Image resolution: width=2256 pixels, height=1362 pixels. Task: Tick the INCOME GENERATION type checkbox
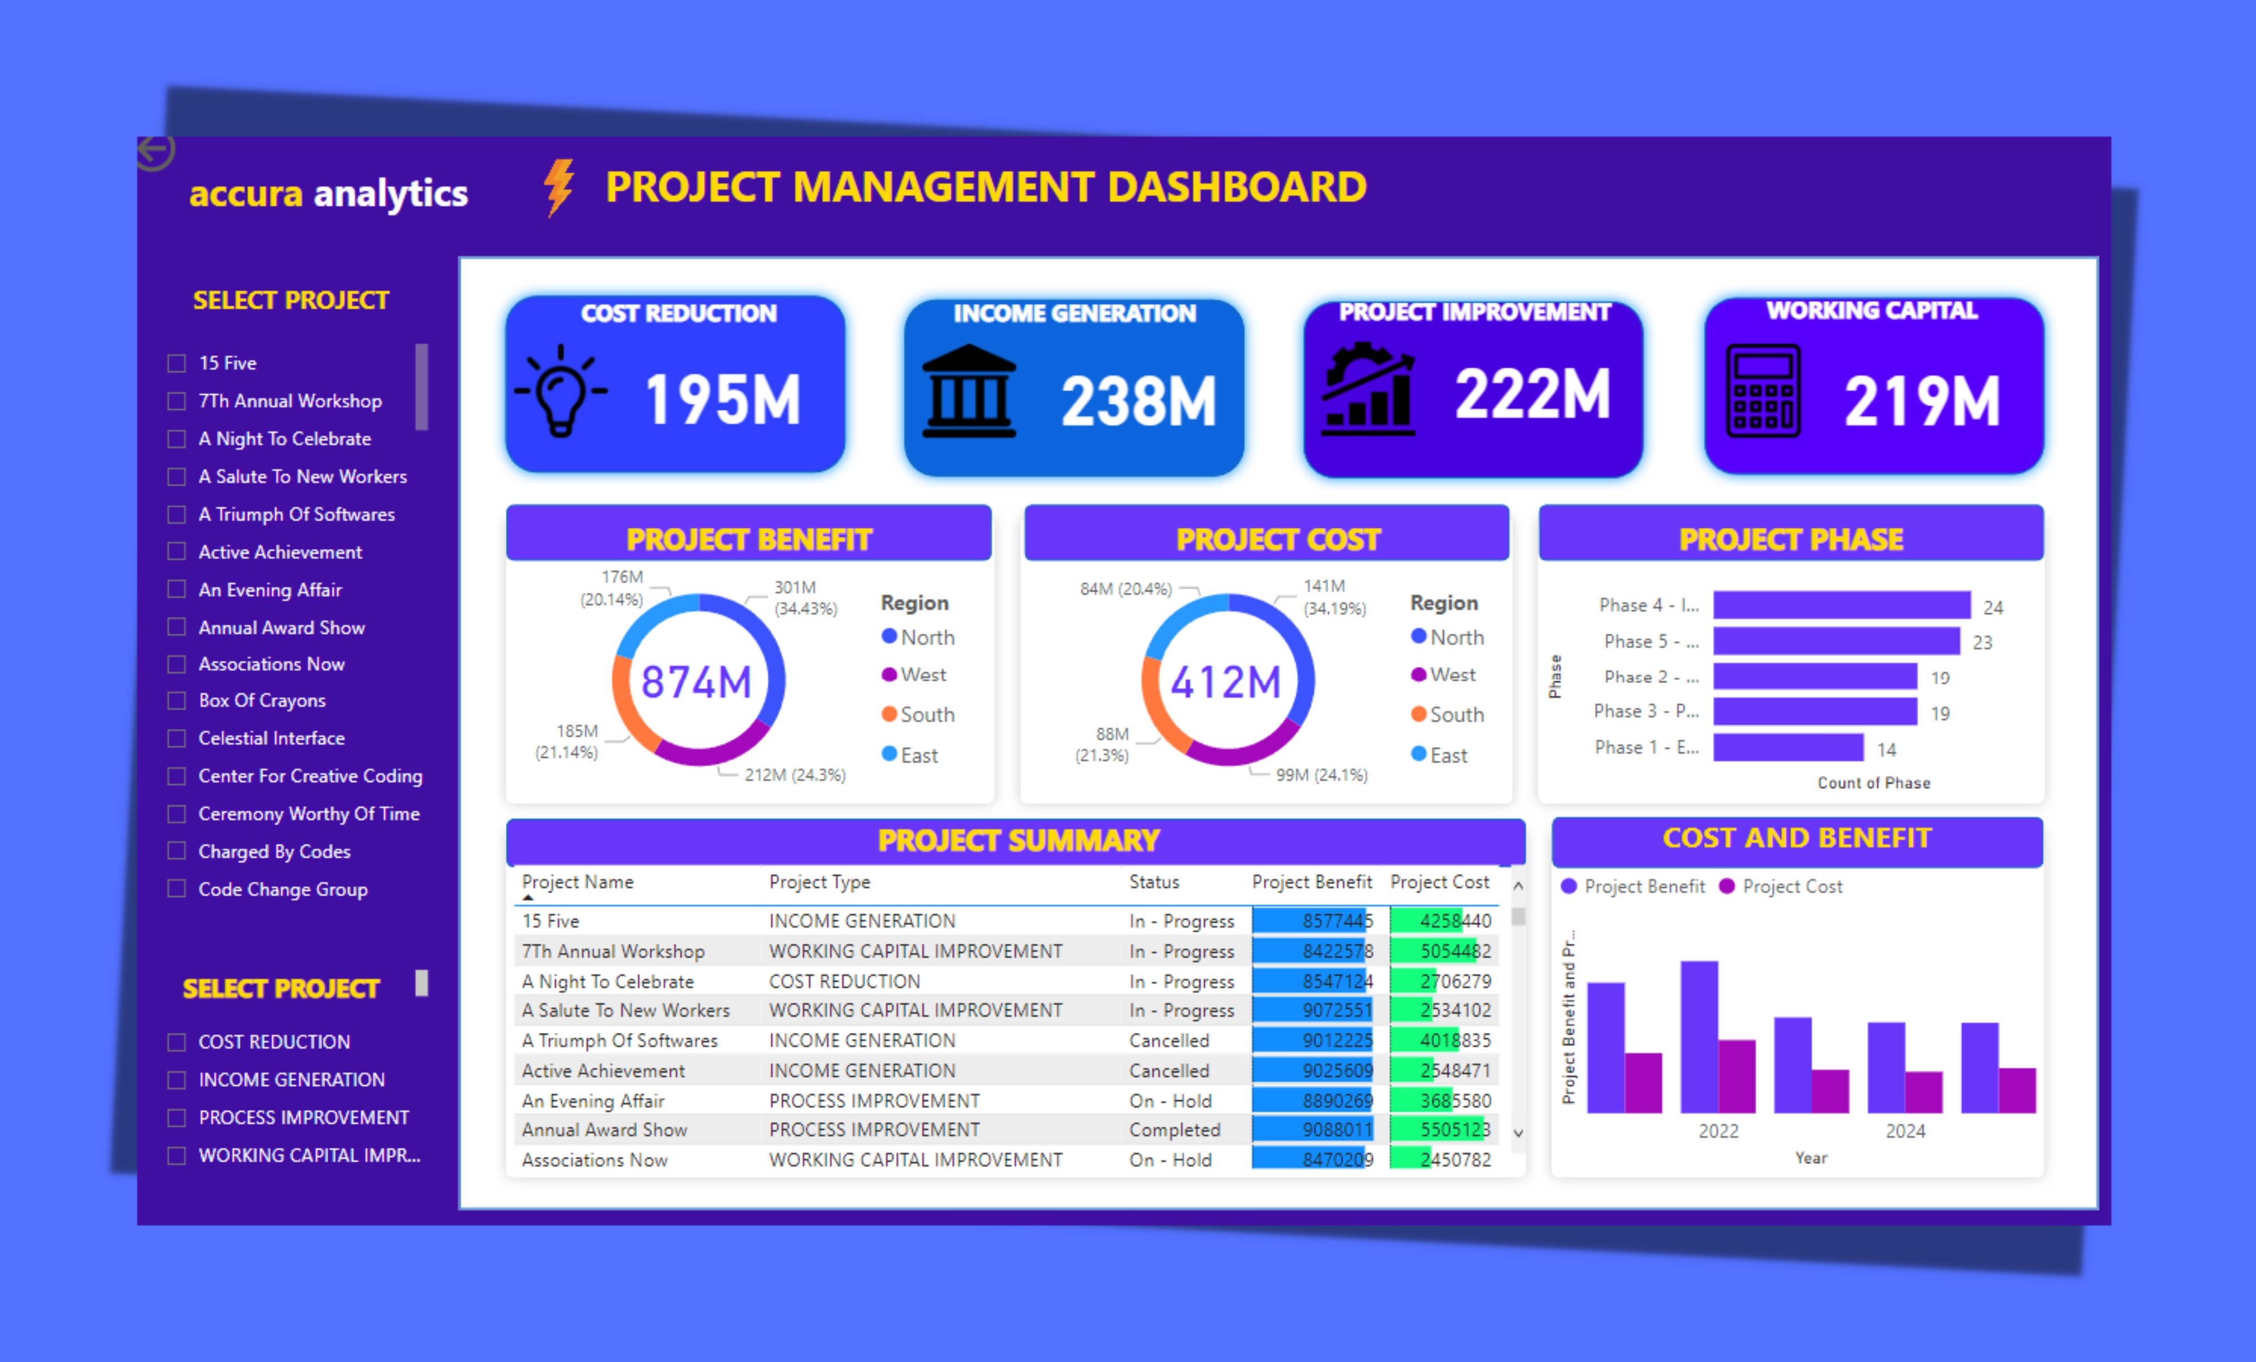pyautogui.click(x=177, y=1080)
